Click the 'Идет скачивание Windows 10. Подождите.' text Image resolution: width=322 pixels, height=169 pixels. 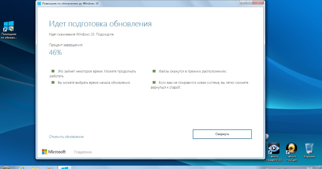82,34
